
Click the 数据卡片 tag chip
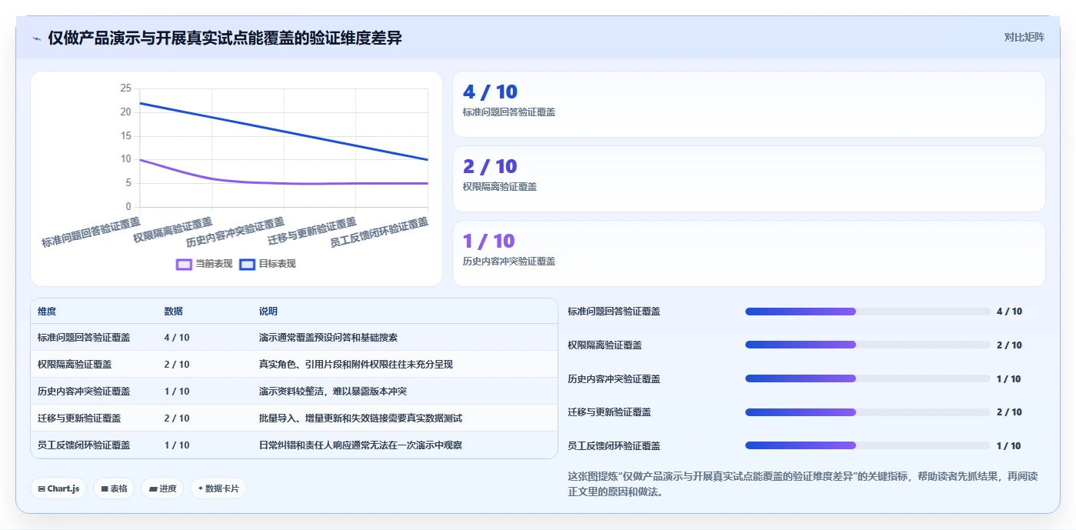pos(218,488)
